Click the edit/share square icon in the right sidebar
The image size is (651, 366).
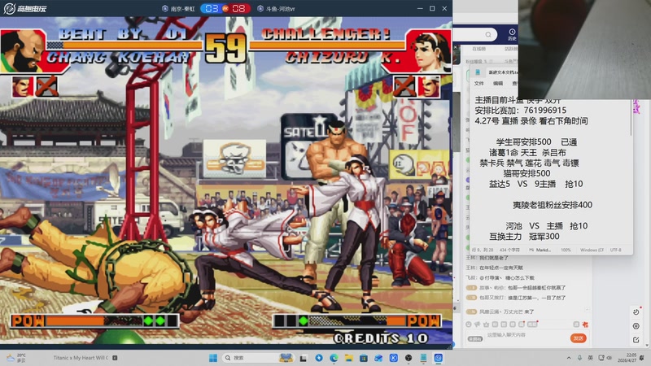(x=636, y=340)
